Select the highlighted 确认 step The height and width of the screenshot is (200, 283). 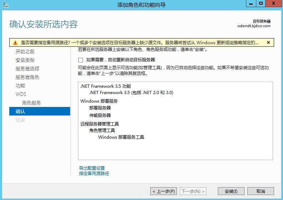pos(40,111)
